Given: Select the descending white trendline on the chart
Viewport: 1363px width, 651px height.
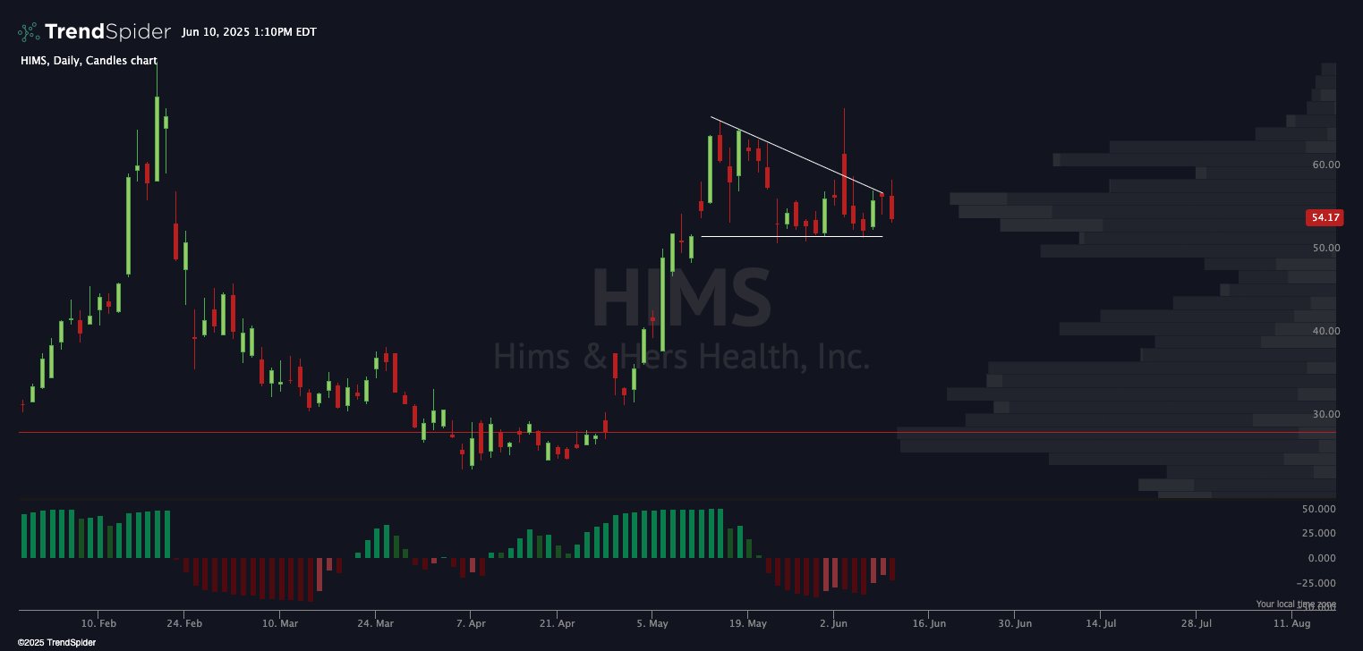Looking at the screenshot, I should click(x=797, y=156).
